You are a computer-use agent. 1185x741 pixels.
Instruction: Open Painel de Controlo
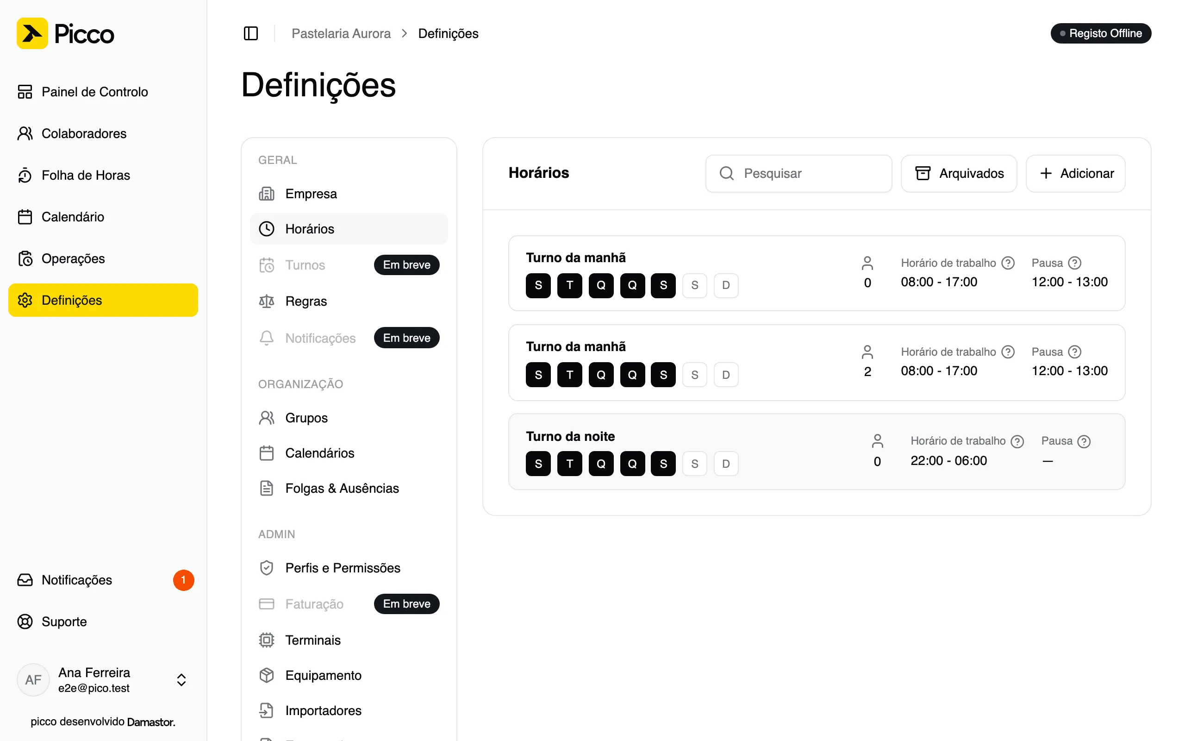103,92
